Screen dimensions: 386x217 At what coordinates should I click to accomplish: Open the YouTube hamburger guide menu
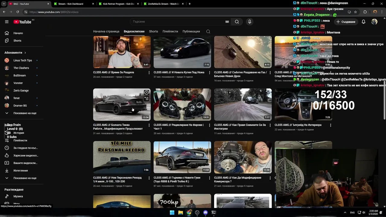pos(7,22)
